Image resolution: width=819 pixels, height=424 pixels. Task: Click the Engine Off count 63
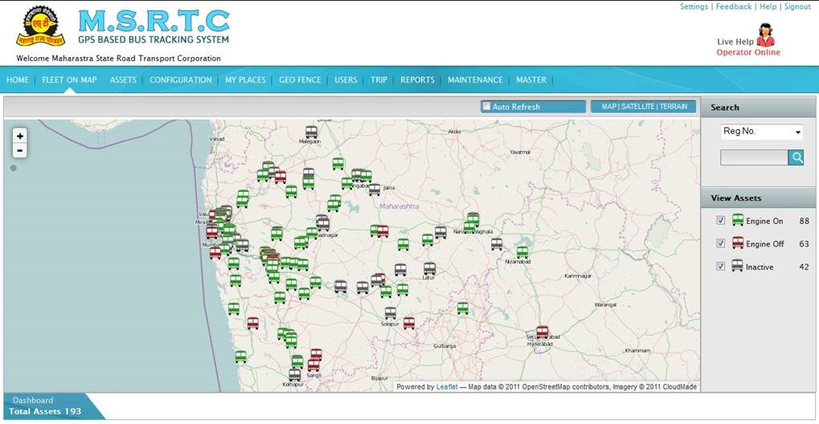point(804,243)
